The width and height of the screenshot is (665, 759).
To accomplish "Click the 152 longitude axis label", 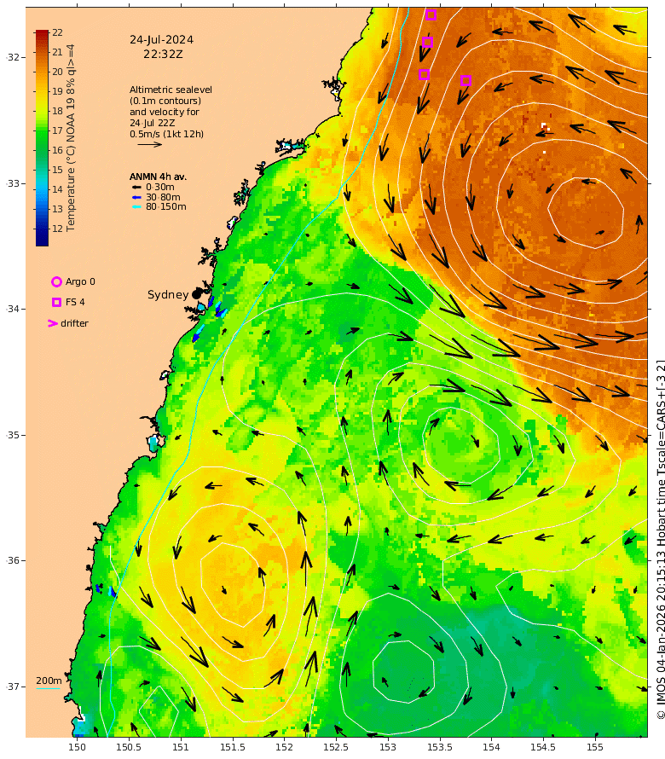I will click(284, 747).
